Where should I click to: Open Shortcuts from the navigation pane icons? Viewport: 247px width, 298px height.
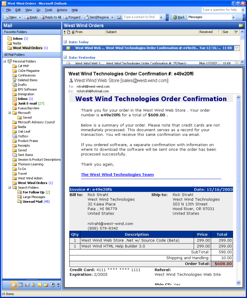52,285
